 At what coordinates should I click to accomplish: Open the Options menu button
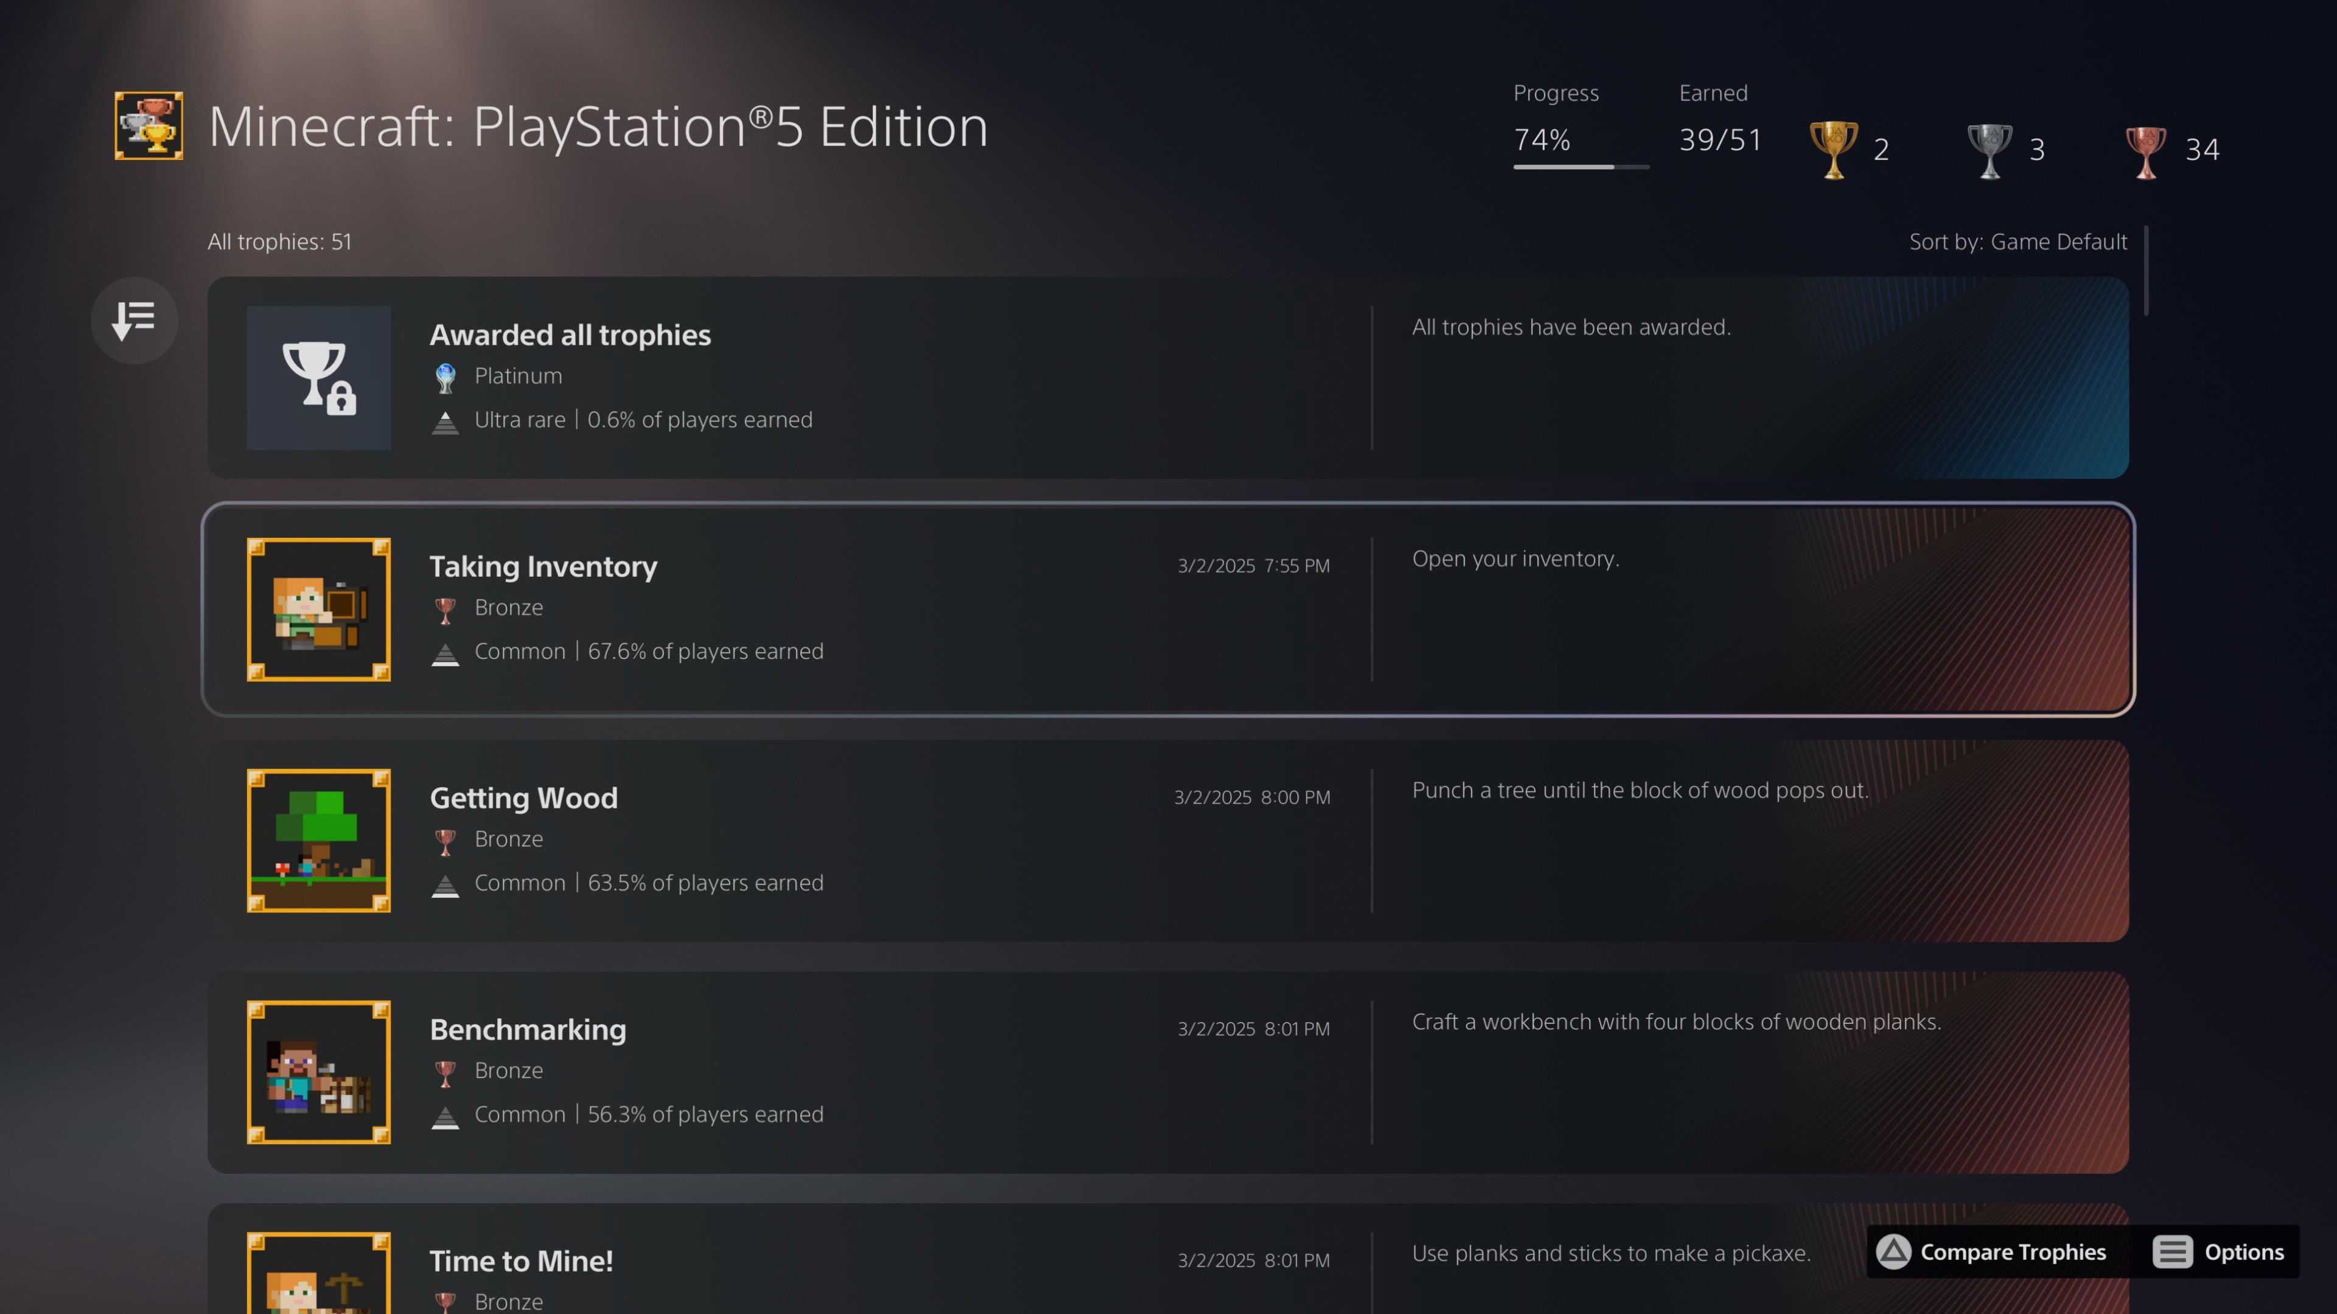click(2219, 1251)
